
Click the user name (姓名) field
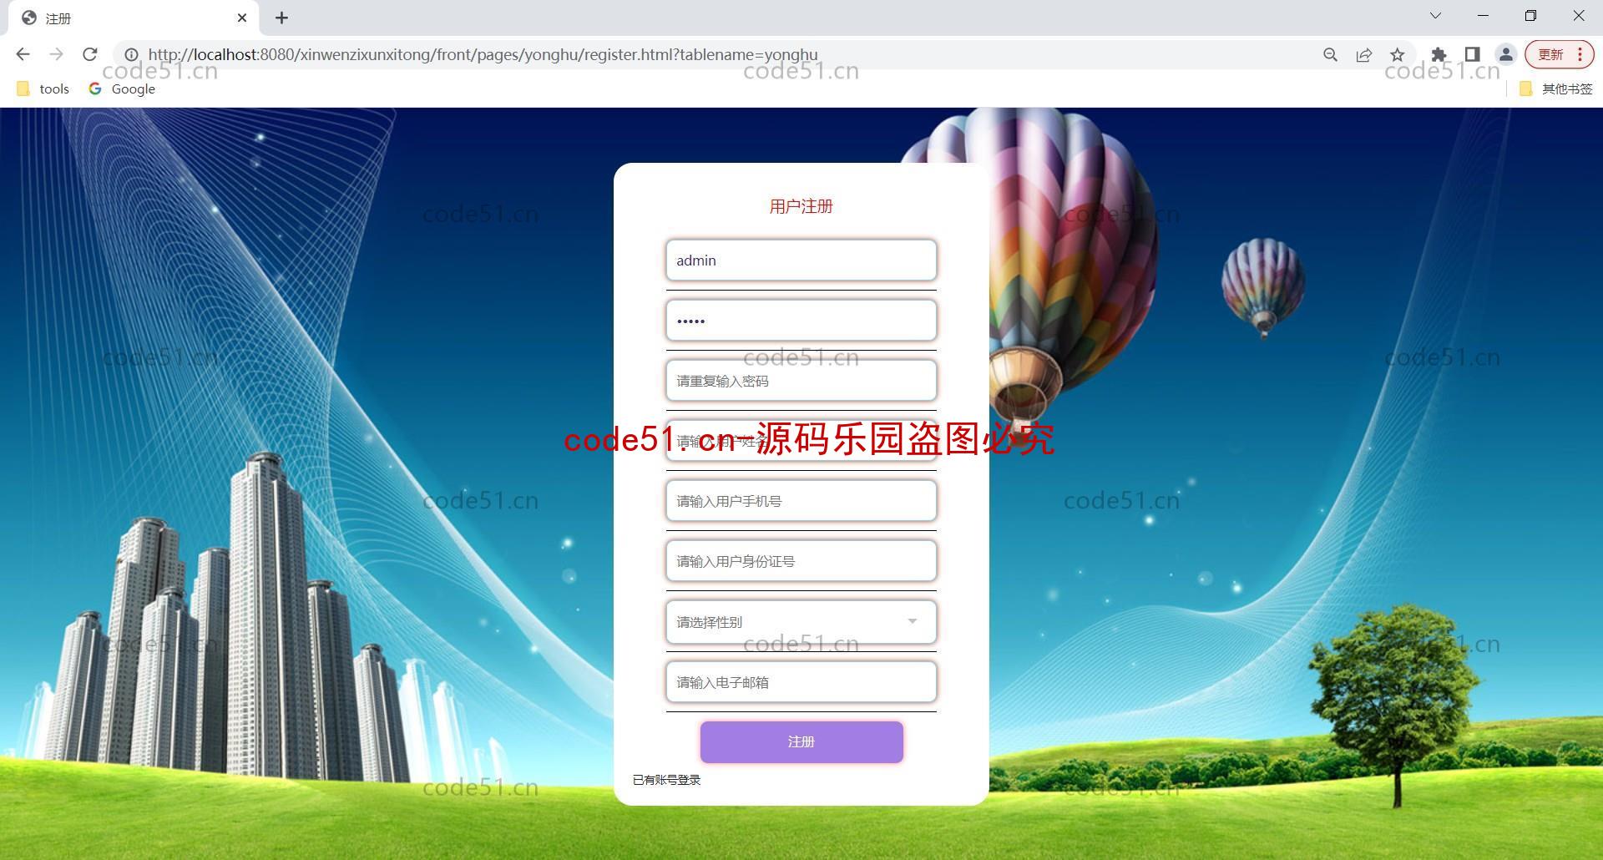point(801,441)
